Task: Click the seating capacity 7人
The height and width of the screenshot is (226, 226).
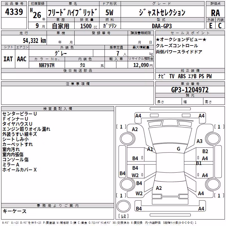Action: pos(121,53)
